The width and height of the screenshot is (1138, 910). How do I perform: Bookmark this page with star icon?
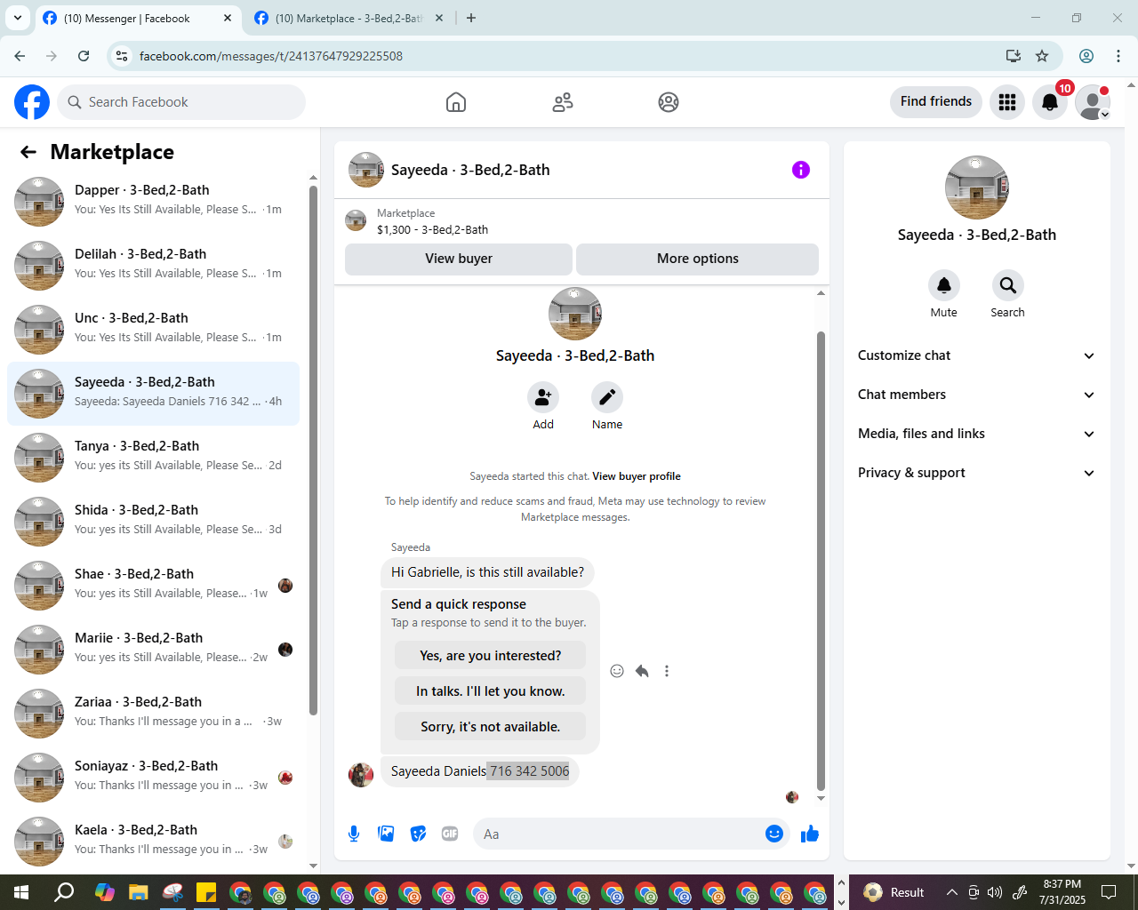point(1042,56)
